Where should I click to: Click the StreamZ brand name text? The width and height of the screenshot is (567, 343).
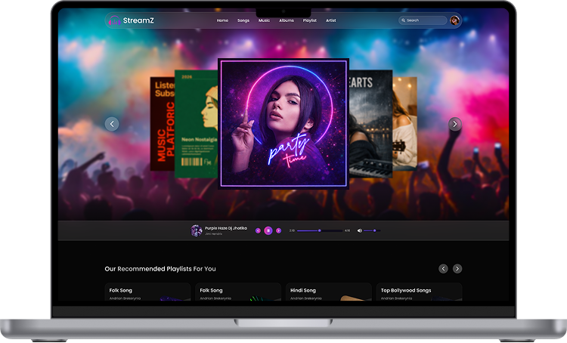(138, 20)
